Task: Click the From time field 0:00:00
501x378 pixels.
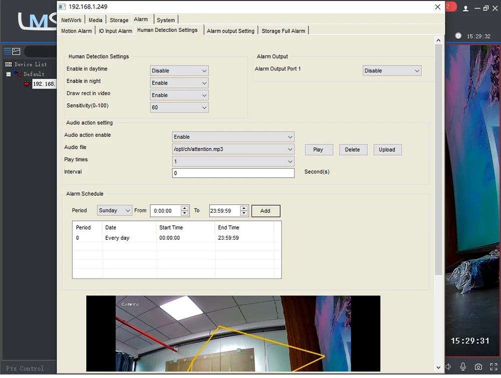Action: pos(165,211)
